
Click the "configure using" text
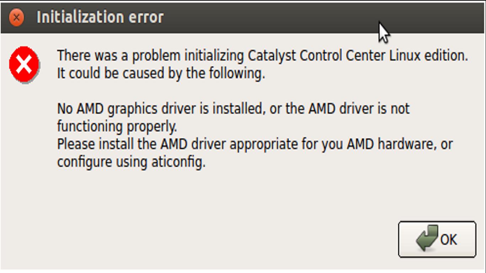(103, 162)
